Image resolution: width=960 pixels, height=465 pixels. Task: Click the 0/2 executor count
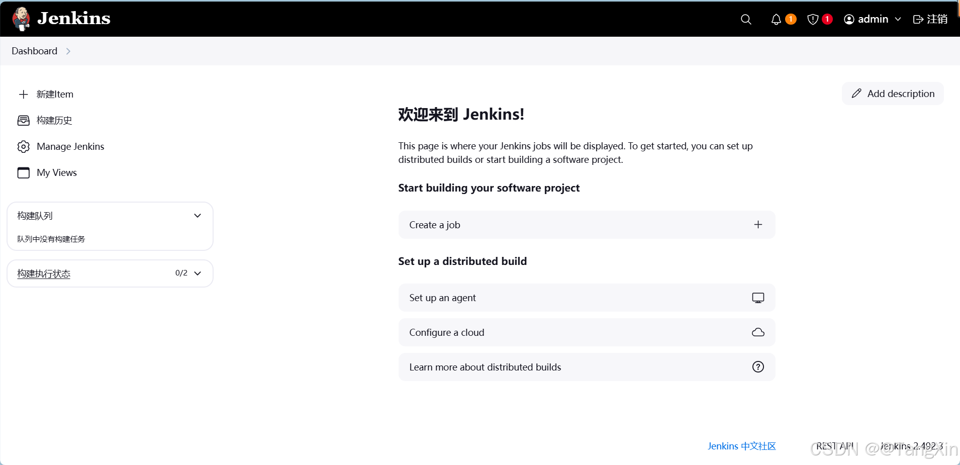pyautogui.click(x=181, y=273)
